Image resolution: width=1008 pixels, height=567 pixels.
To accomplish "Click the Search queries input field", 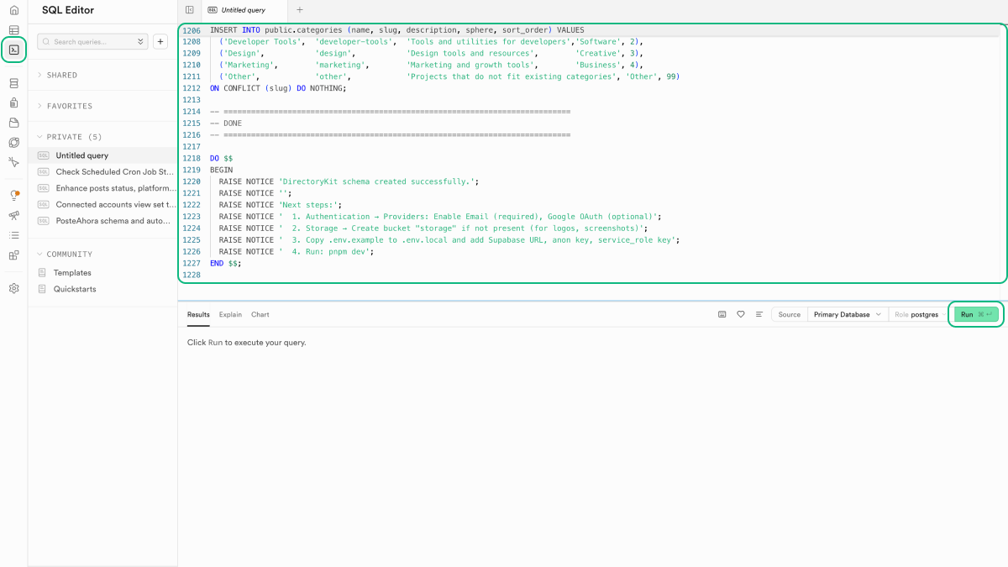I will pyautogui.click(x=87, y=41).
